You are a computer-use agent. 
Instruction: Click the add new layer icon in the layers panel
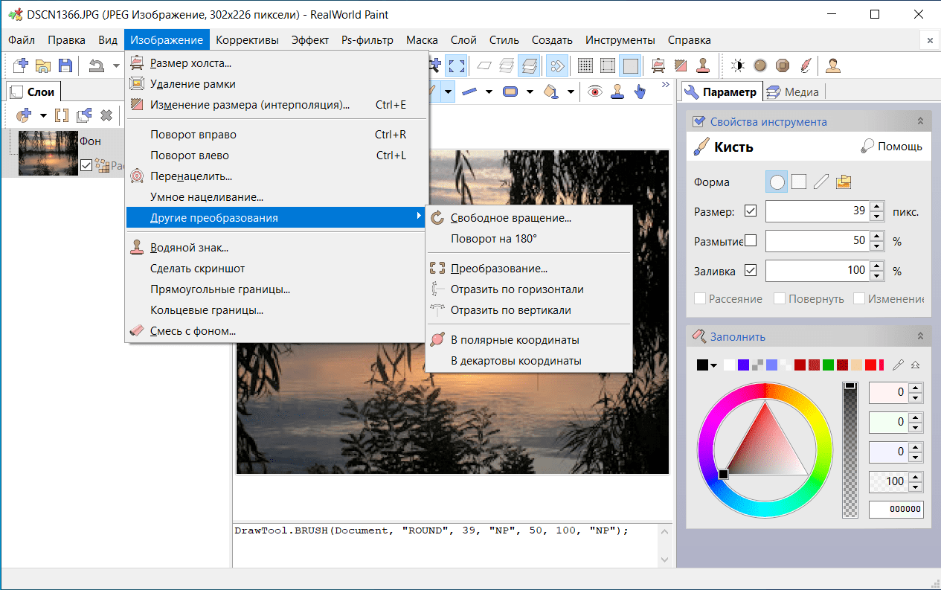click(x=24, y=115)
